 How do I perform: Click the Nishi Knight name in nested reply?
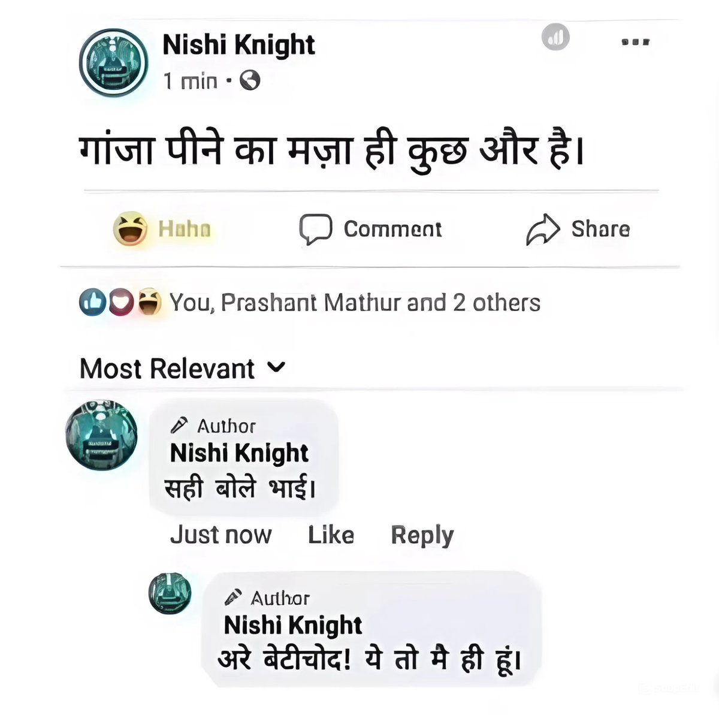coord(293,625)
